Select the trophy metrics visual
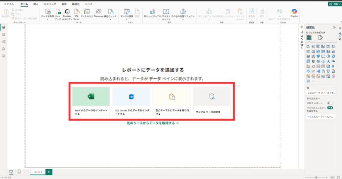The width and height of the screenshot is (342, 179). click(x=328, y=71)
